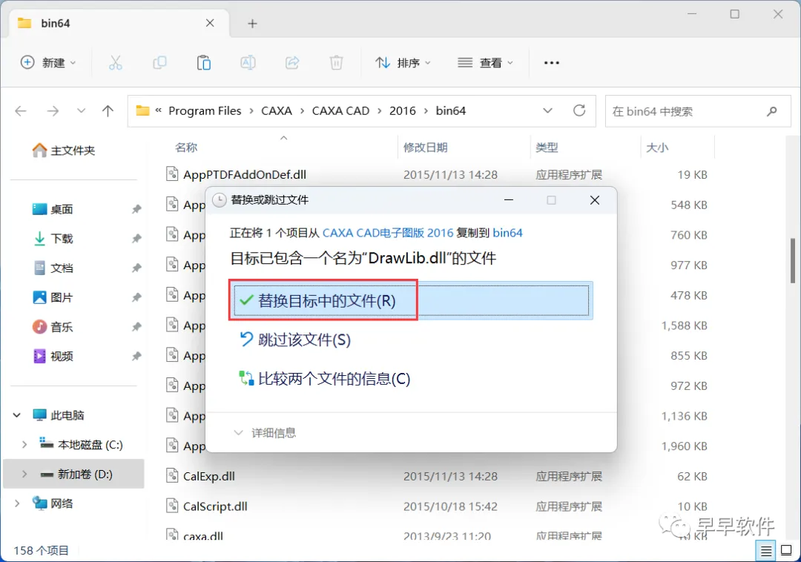Viewport: 801px width, 562px height.
Task: Close the bin64 tab
Action: pyautogui.click(x=210, y=23)
